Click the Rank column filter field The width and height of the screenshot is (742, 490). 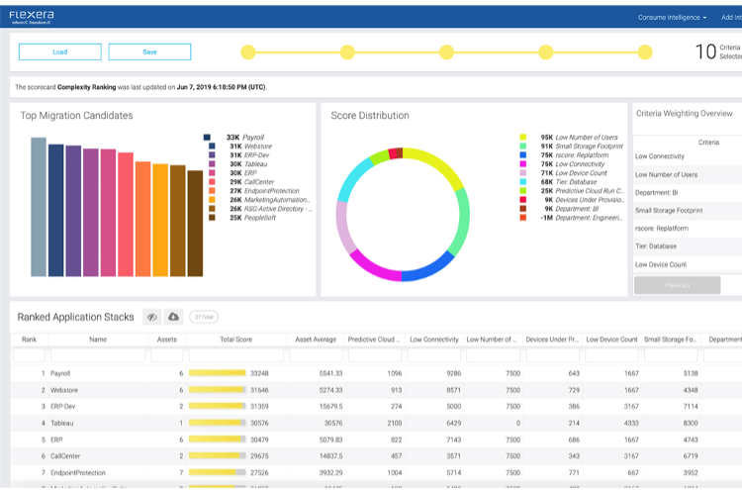pos(30,354)
